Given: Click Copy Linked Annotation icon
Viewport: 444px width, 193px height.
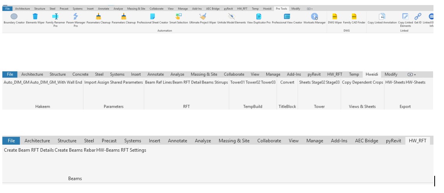Looking at the screenshot, I should pyautogui.click(x=382, y=16).
